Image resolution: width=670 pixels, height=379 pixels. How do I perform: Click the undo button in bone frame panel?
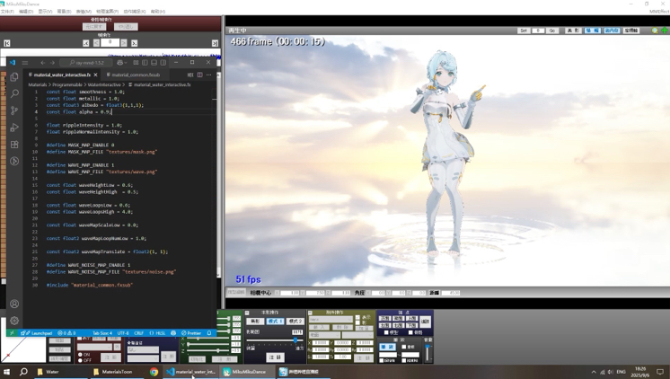coord(93,26)
